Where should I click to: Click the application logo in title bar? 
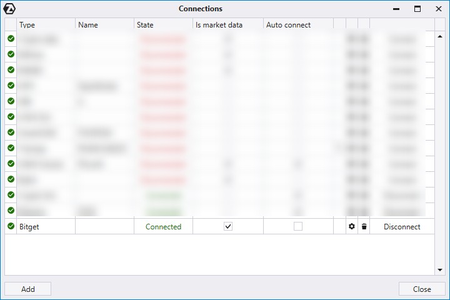tap(9, 9)
